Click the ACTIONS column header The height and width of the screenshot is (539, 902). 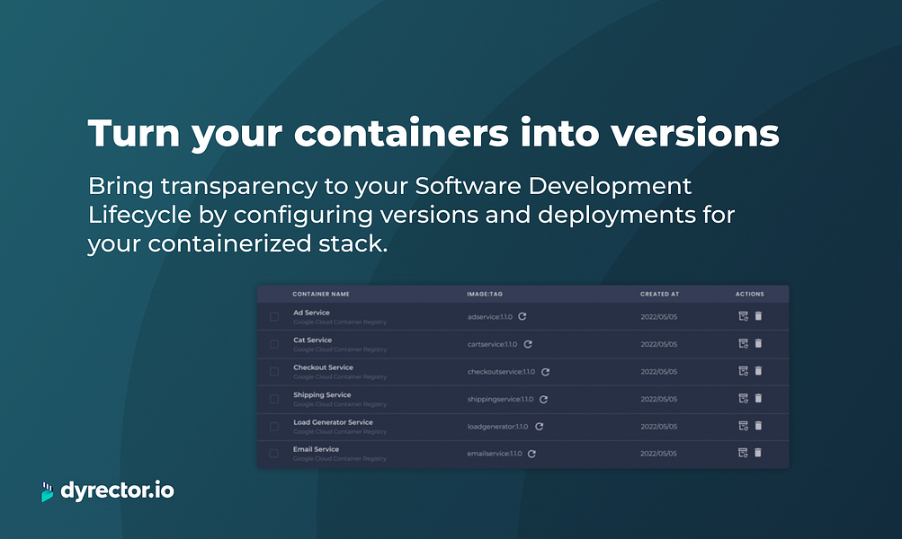point(749,295)
